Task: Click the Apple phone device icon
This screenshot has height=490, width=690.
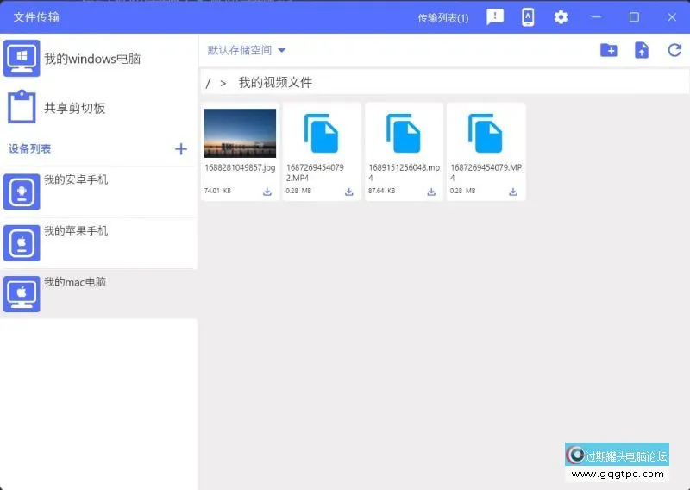Action: point(22,242)
